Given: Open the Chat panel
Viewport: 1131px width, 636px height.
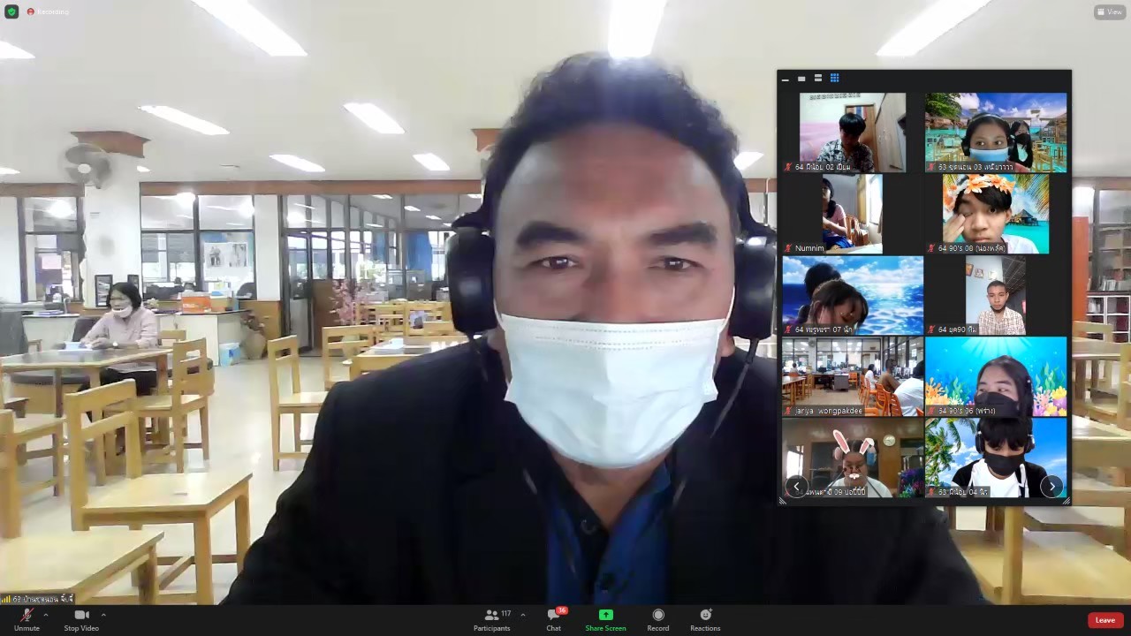Looking at the screenshot, I should point(553,616).
